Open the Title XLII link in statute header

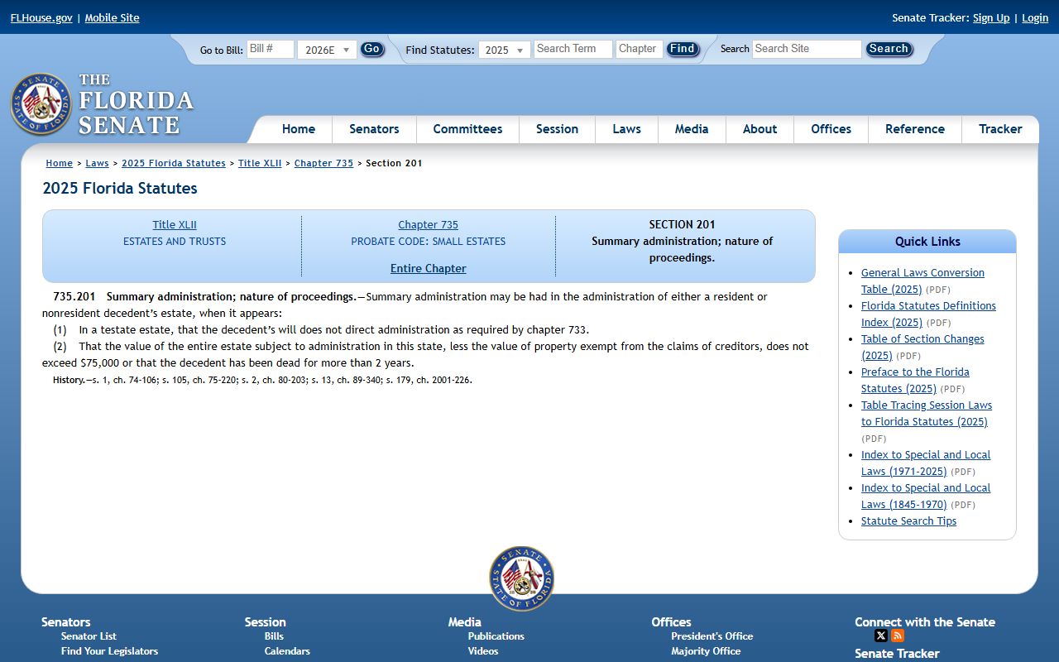coord(175,225)
